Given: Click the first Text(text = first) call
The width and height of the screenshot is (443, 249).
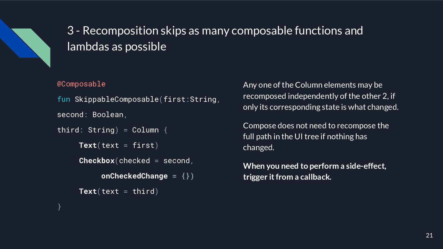Looking at the screenshot, I should click(119, 145).
